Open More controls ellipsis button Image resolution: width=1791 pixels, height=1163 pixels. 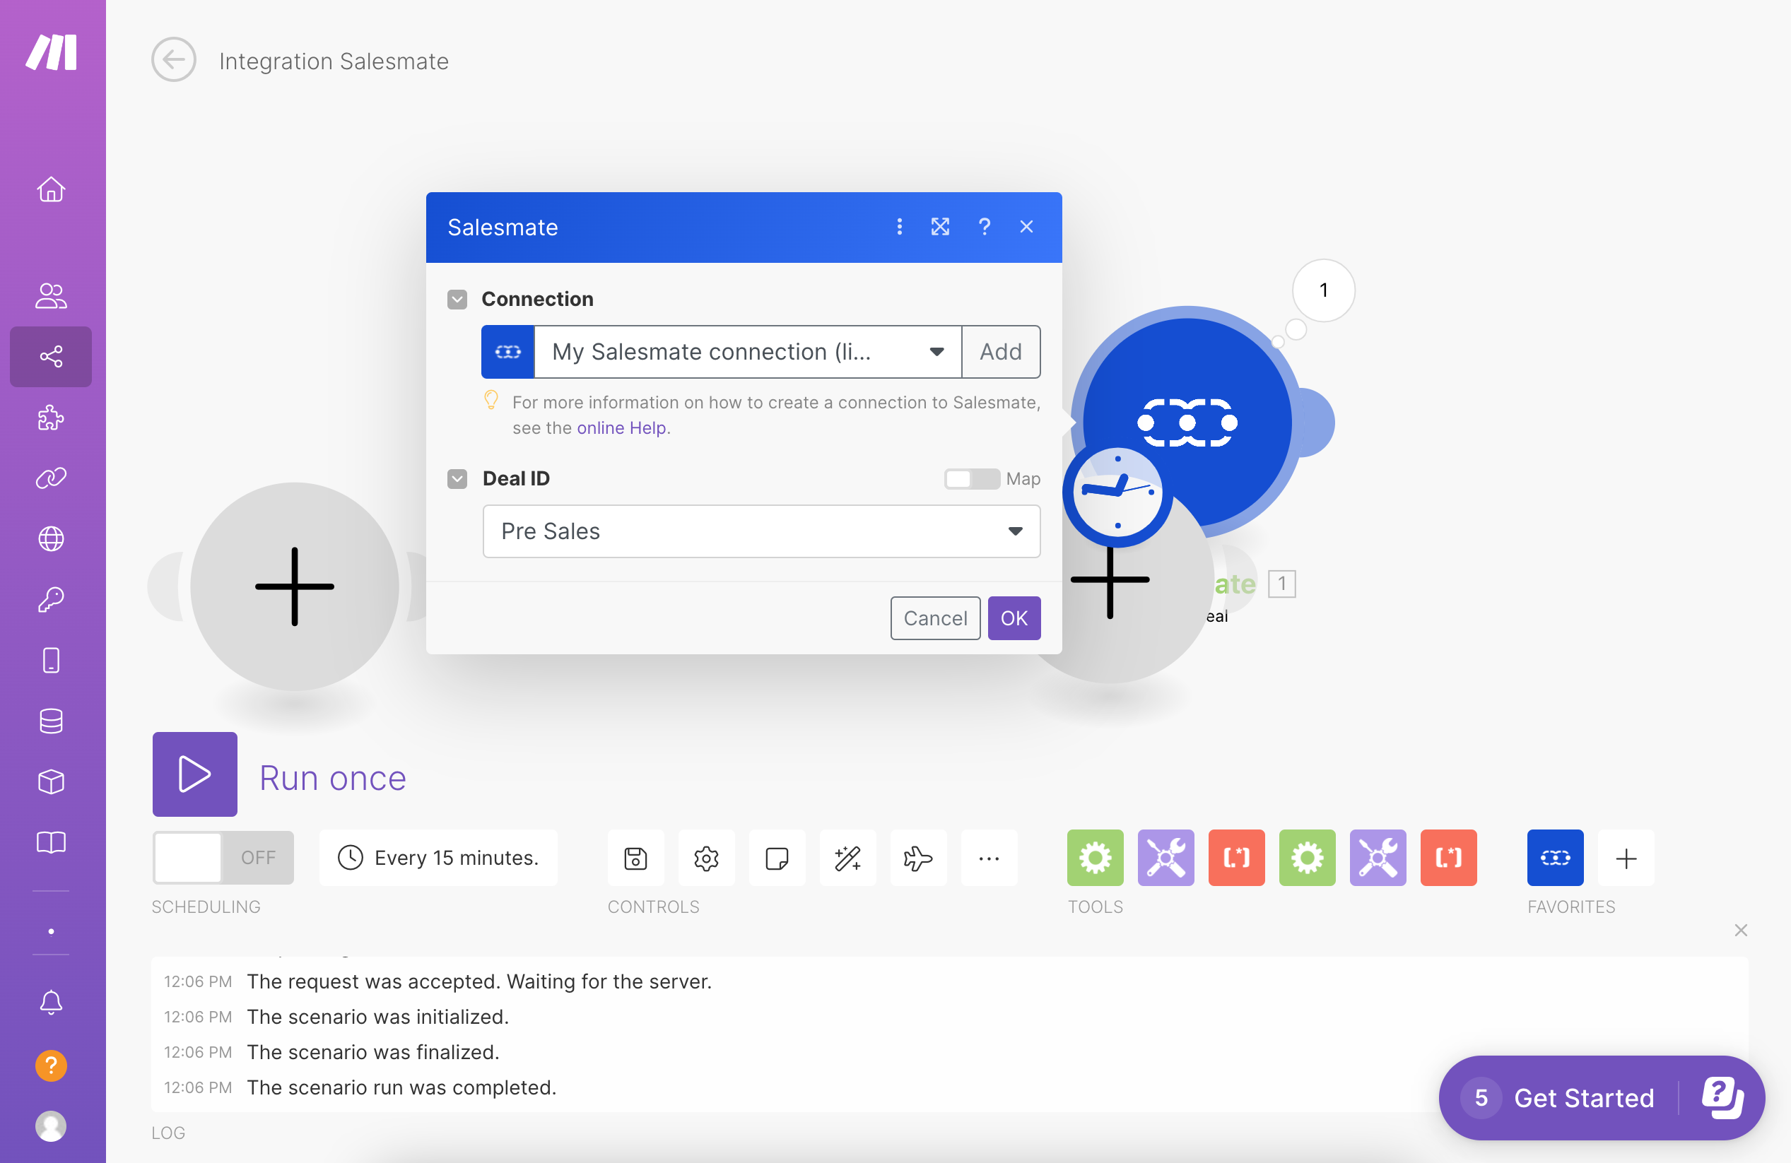coord(990,858)
